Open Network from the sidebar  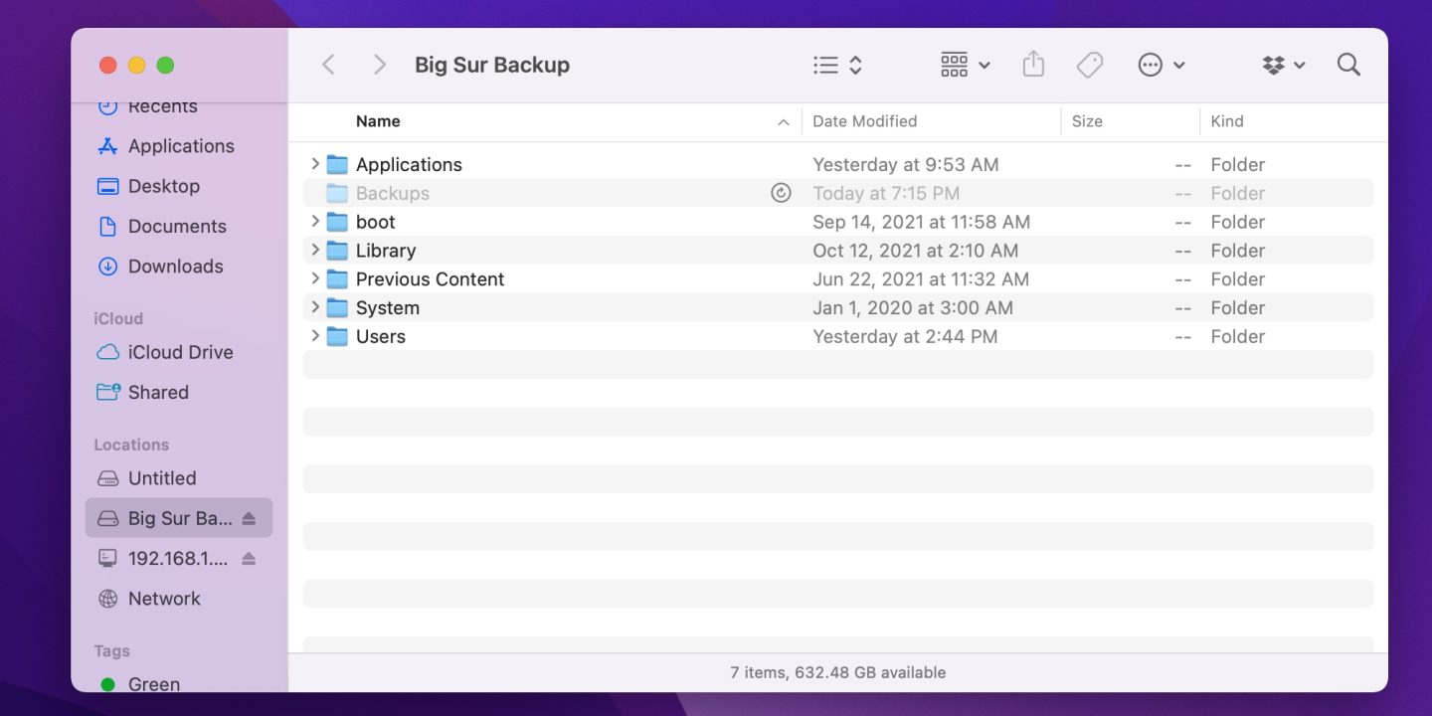(163, 598)
